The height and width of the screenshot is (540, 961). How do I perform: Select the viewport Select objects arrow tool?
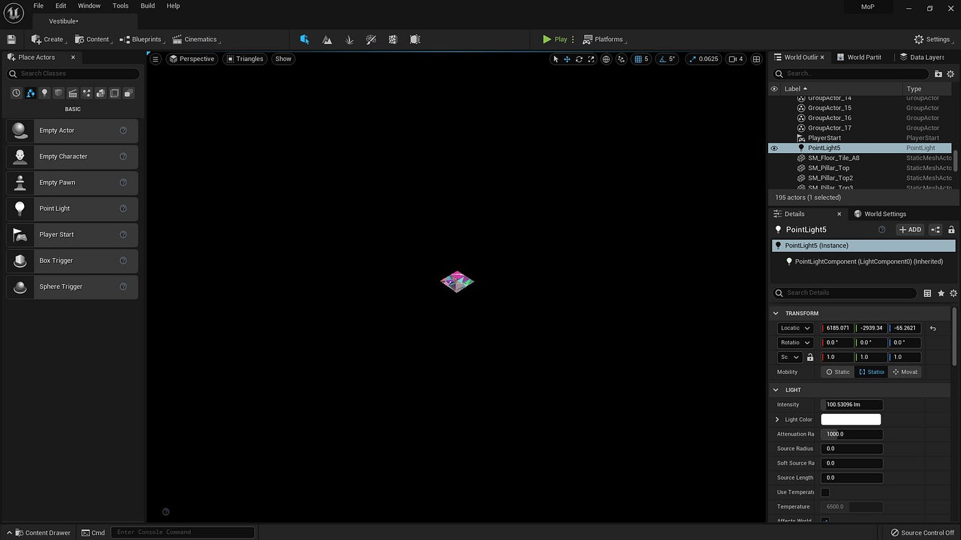tap(556, 59)
